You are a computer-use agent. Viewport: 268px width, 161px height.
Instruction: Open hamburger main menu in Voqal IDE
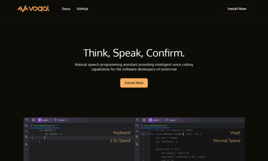click(144, 120)
